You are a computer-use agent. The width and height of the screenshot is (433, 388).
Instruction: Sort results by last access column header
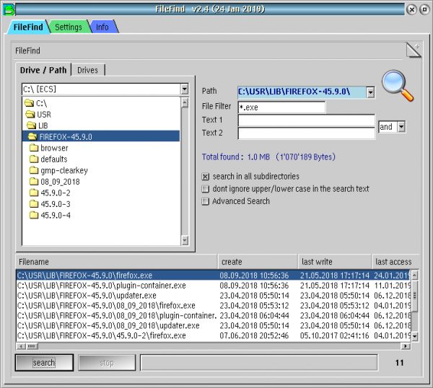(x=395, y=262)
